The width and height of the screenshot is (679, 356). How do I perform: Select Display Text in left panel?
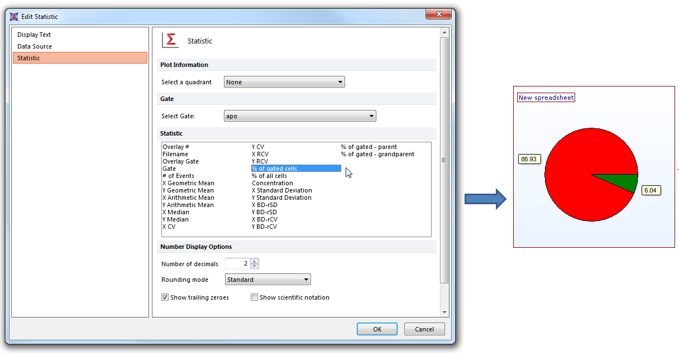34,35
